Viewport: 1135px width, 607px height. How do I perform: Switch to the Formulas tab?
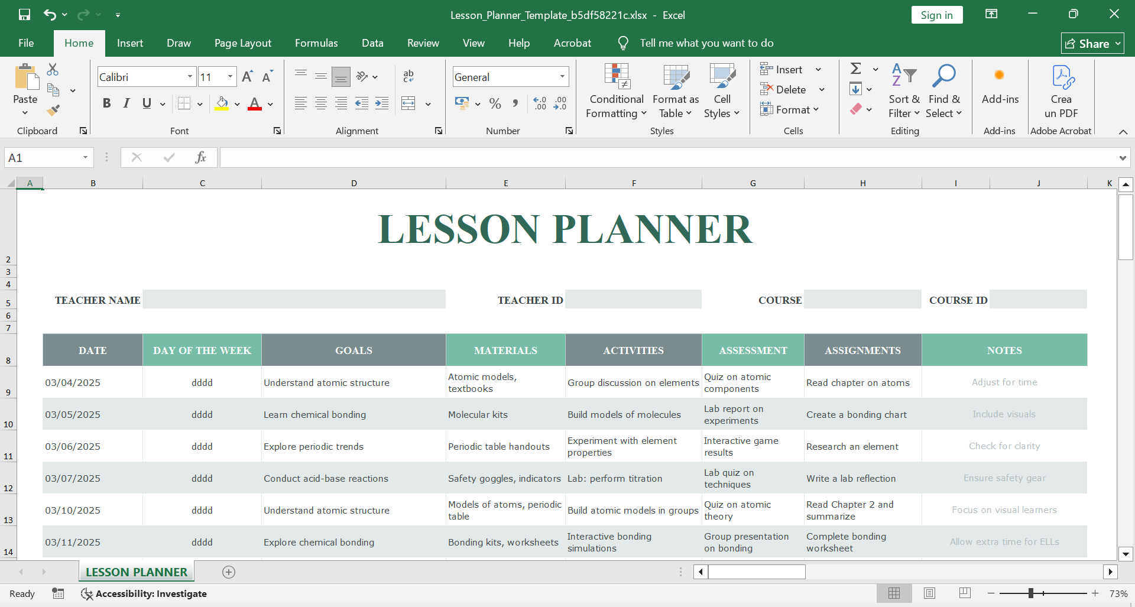click(316, 43)
